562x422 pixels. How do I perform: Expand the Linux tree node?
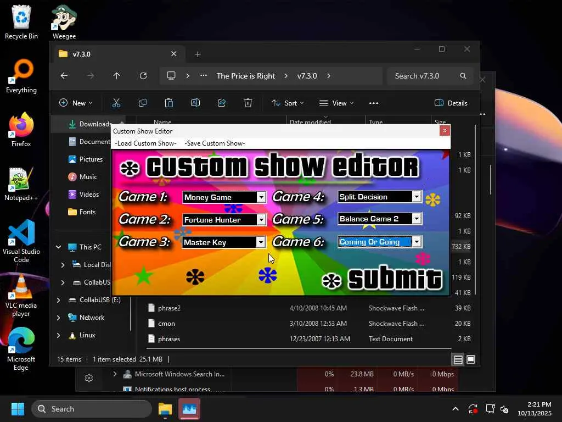coord(58,335)
